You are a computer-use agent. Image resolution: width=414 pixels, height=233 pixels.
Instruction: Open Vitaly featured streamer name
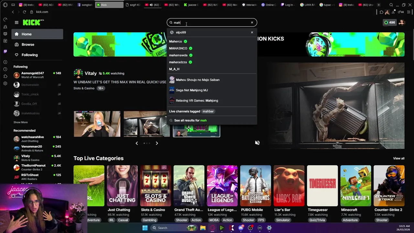click(91, 73)
